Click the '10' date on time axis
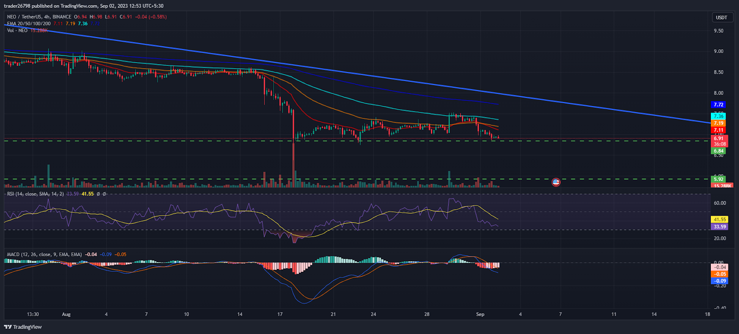739x334 pixels. [186, 314]
